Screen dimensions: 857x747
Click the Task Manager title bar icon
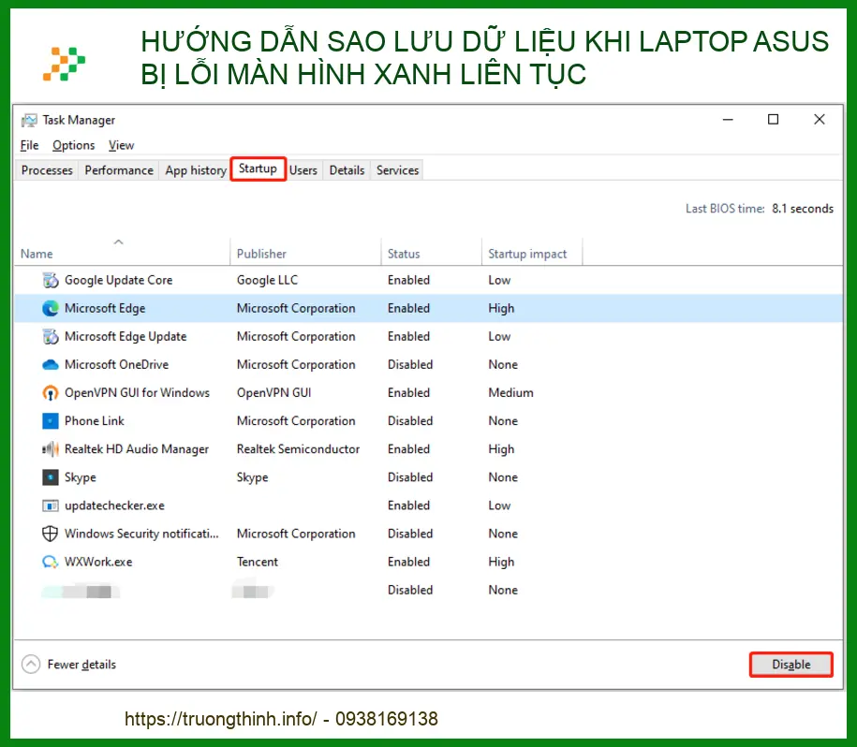click(29, 120)
